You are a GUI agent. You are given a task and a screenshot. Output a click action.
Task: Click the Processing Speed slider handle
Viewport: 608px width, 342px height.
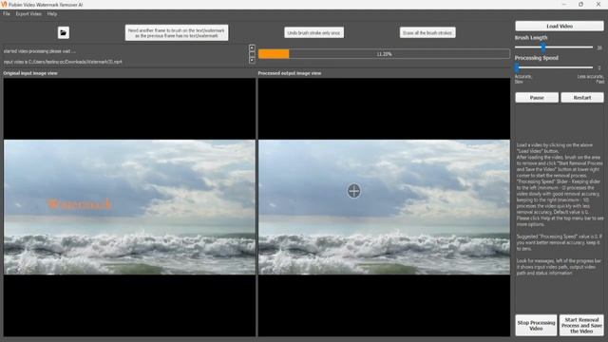tap(517, 67)
